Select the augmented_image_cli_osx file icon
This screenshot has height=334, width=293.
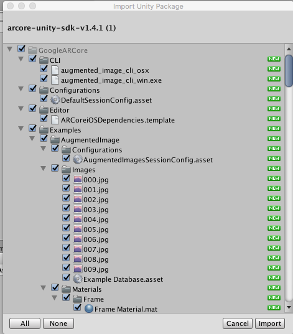[x=55, y=70]
